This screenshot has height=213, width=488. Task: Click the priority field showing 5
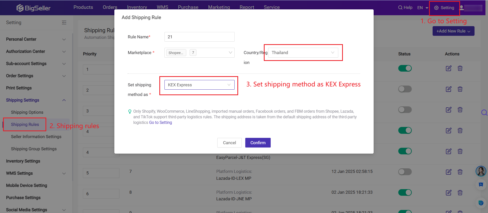pyautogui.click(x=101, y=173)
